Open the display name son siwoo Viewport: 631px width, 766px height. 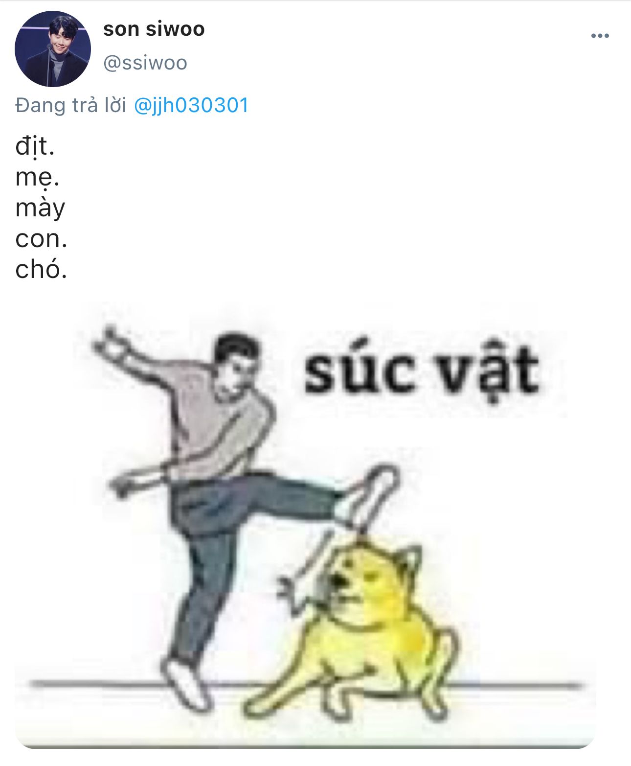pyautogui.click(x=154, y=29)
